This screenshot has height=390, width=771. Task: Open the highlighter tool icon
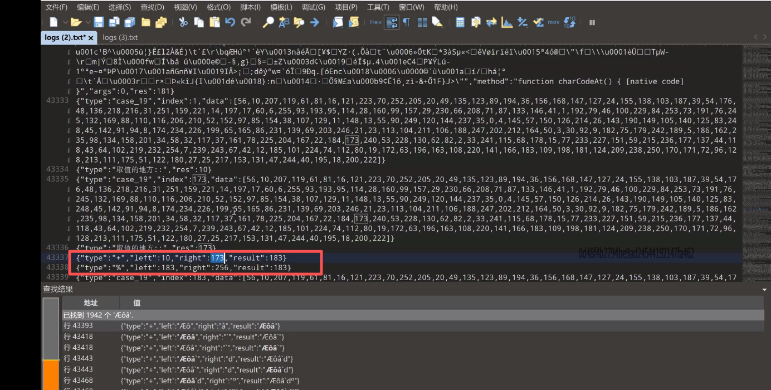click(x=437, y=22)
